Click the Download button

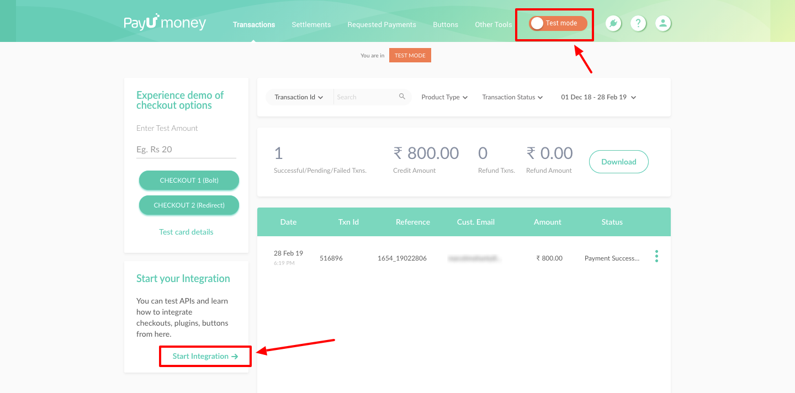click(619, 162)
